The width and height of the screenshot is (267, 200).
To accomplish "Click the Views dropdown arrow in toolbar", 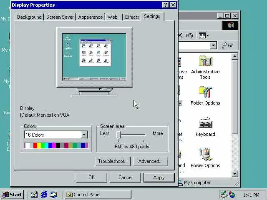I will (208, 35).
